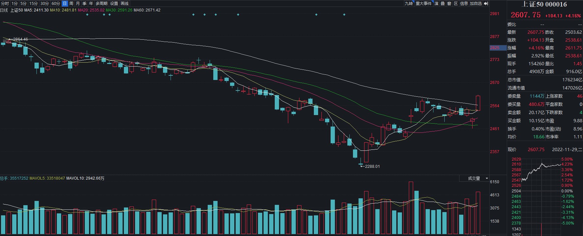Click the first cyan diamond event marker
The height and width of the screenshot is (236, 583).
tap(87, 15)
